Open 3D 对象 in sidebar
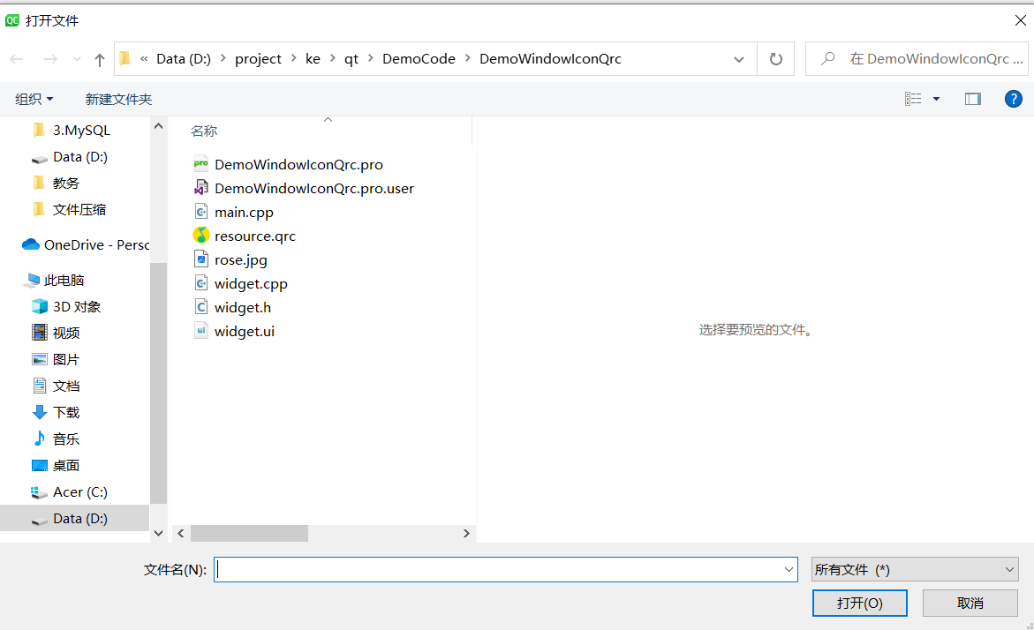Image resolution: width=1034 pixels, height=630 pixels. pos(77,306)
